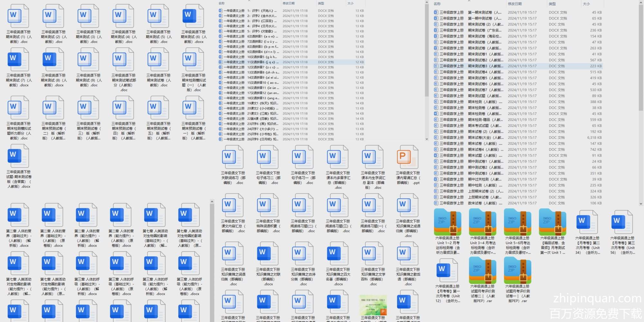Open 三年级语文下册 关联词练习 Word document
Screen dimensions: 644x322
233,157
